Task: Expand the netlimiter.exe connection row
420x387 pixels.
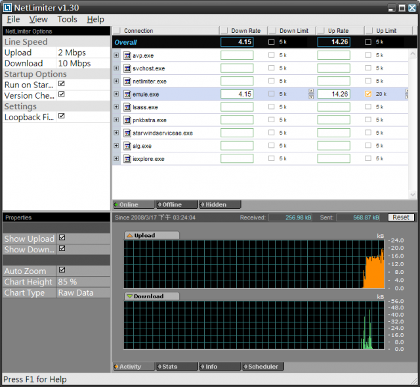Action: 116,81
